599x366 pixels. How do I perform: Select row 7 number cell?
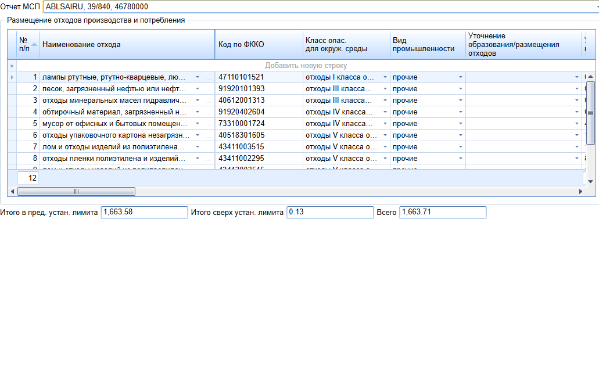28,147
